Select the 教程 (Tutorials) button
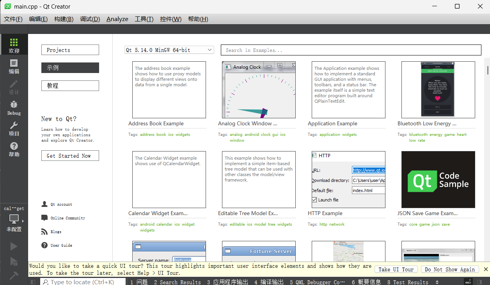 [70, 85]
